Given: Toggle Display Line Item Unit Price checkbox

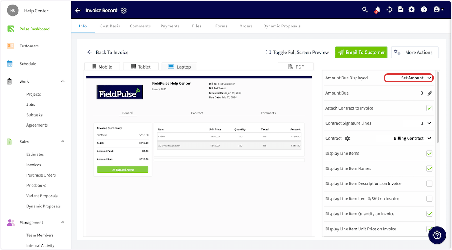Looking at the screenshot, I should click(429, 229).
